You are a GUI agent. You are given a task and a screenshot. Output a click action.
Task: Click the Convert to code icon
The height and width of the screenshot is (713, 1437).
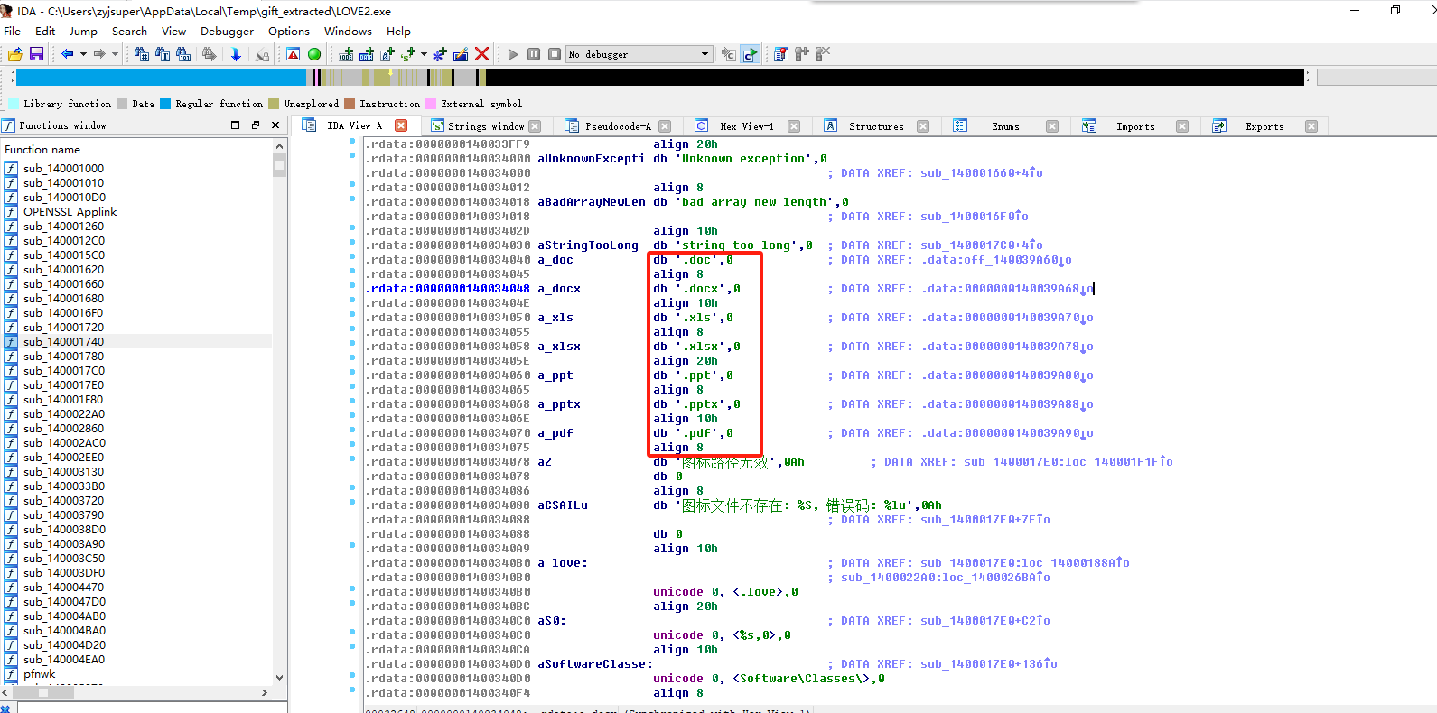tap(346, 54)
